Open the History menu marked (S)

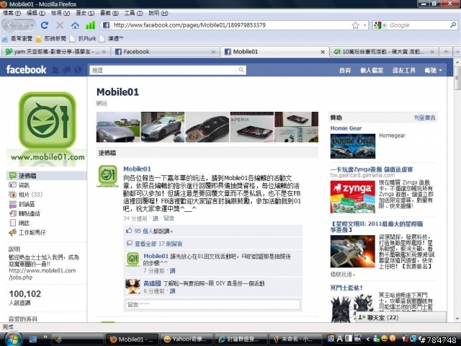(85, 13)
